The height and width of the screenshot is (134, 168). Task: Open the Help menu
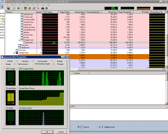49,5
